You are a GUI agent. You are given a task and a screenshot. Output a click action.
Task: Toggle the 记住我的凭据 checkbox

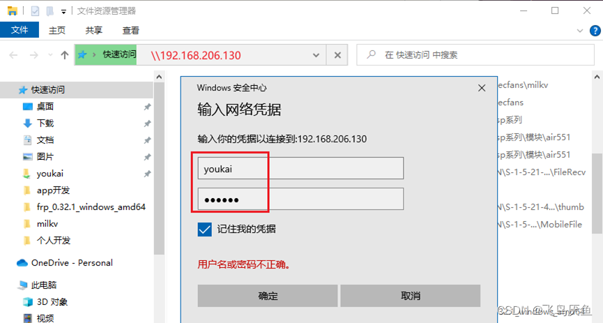(204, 230)
